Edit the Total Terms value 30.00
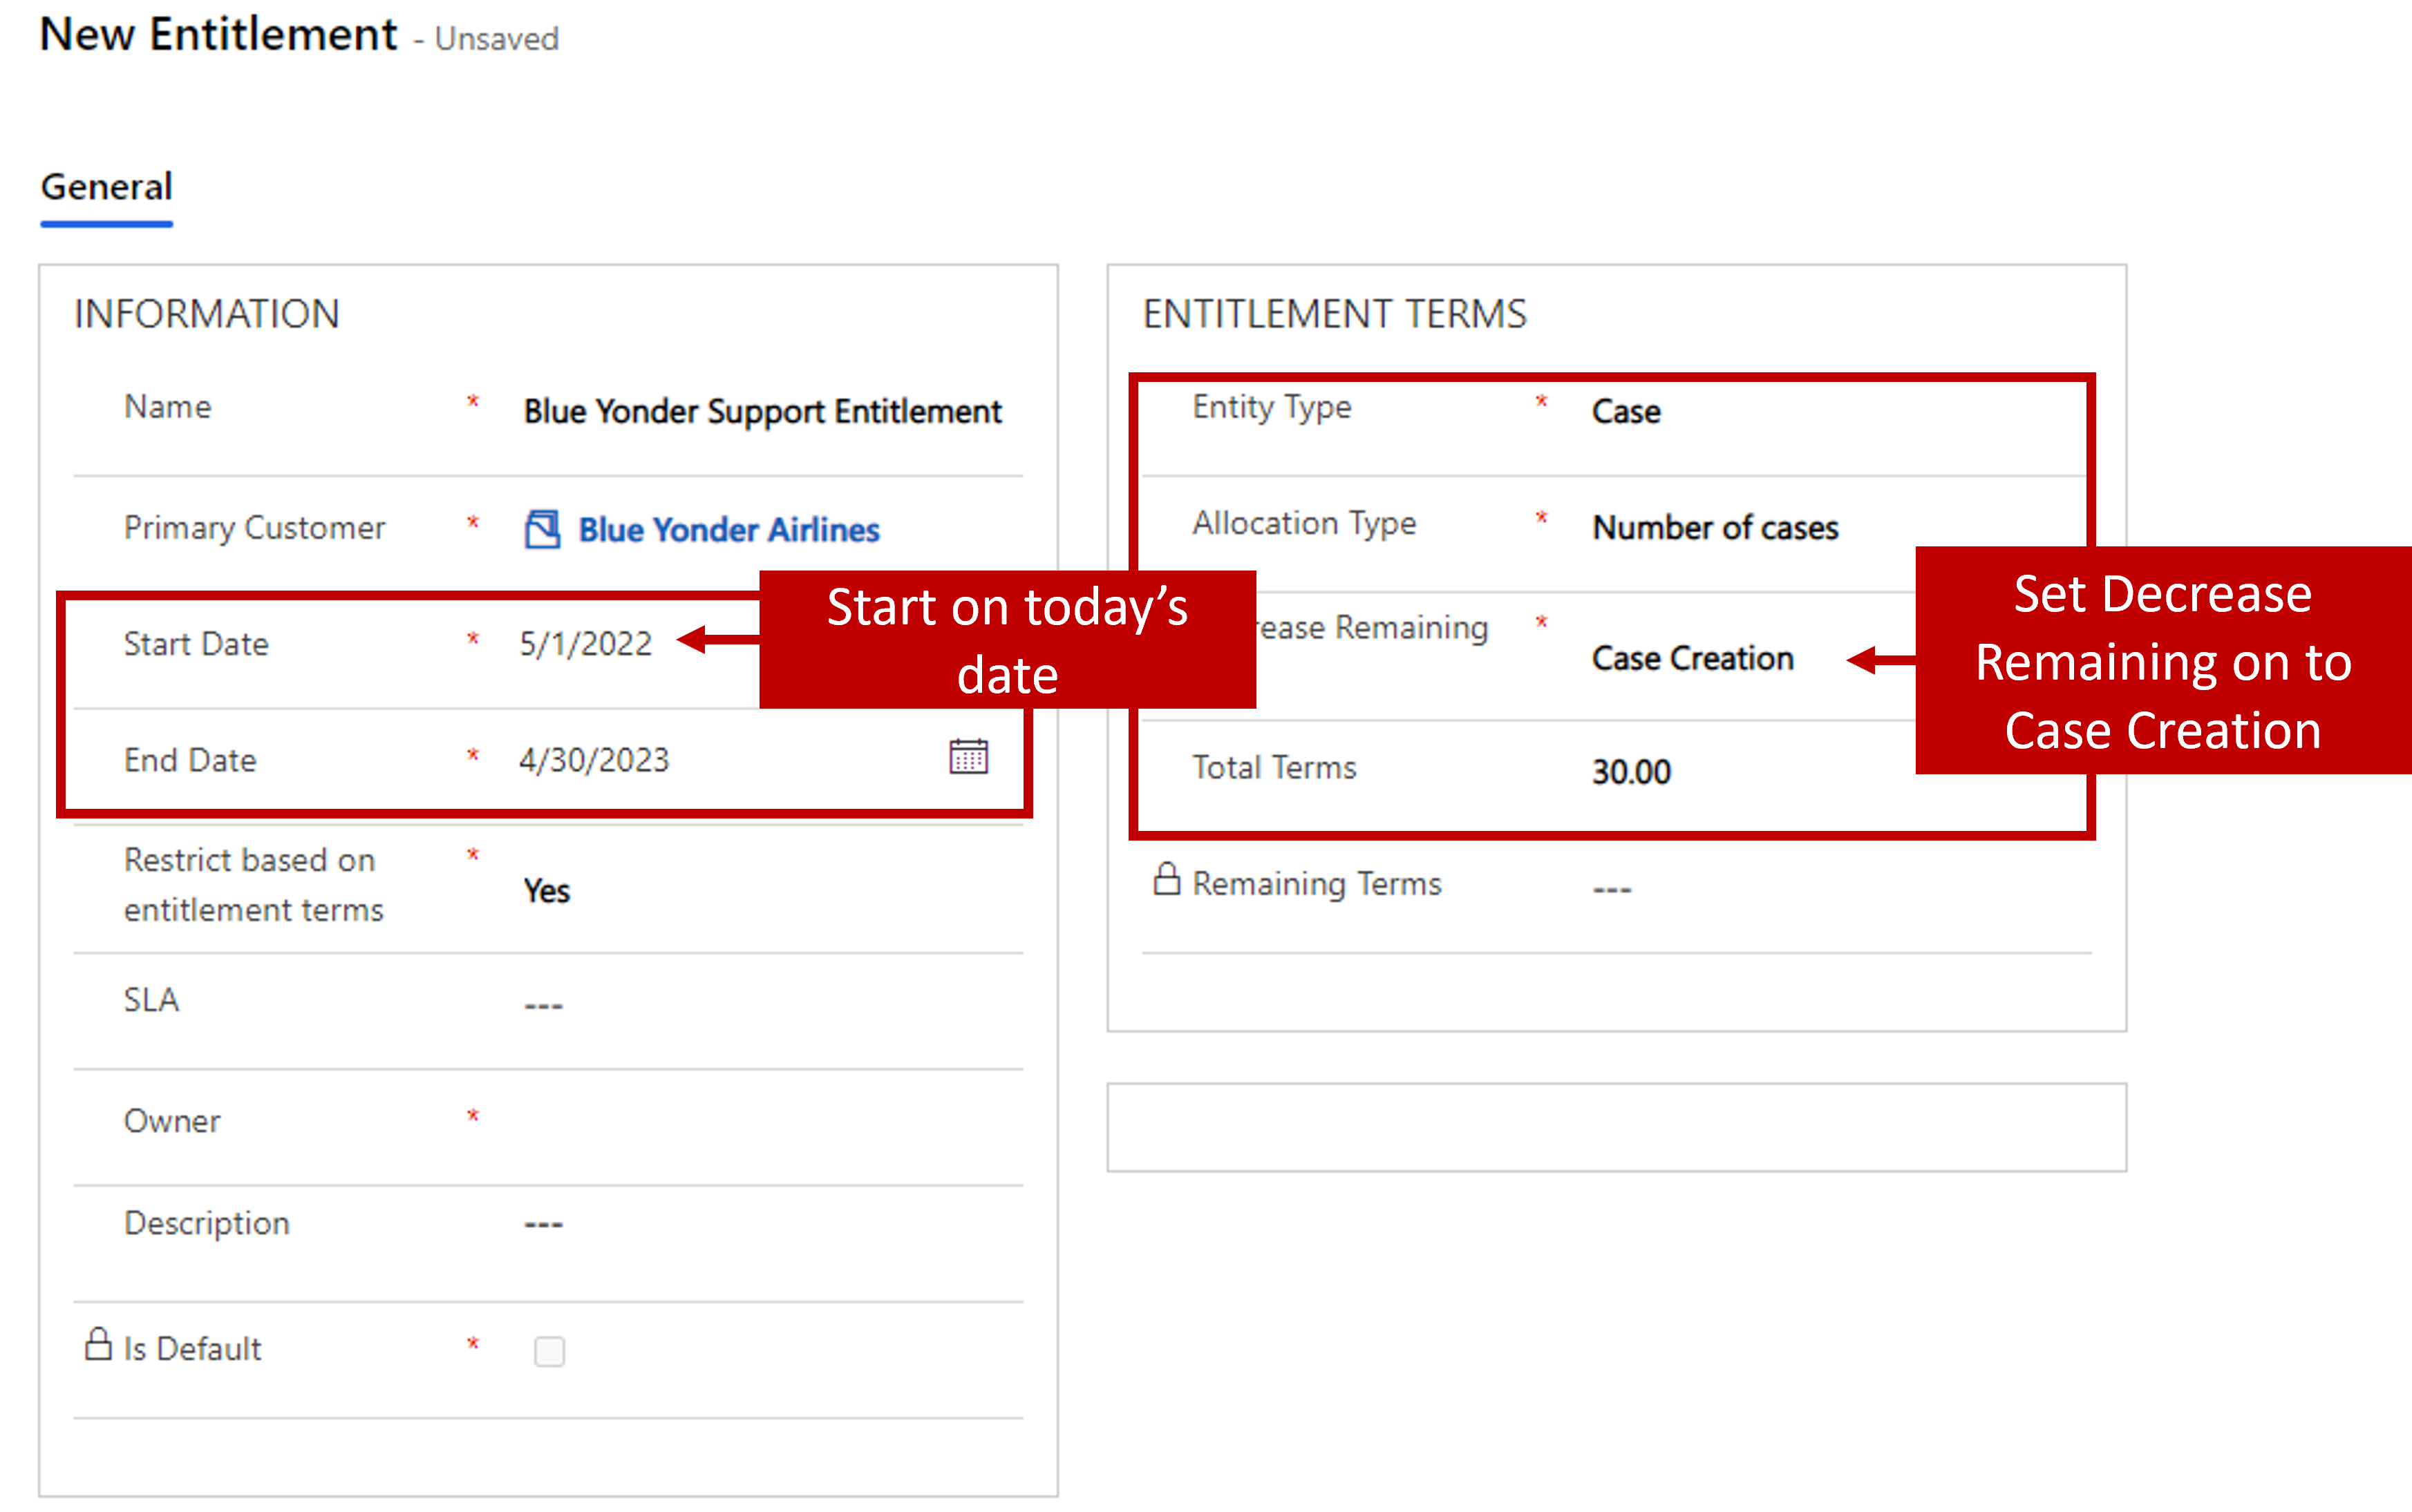The height and width of the screenshot is (1512, 2412). click(x=1632, y=772)
